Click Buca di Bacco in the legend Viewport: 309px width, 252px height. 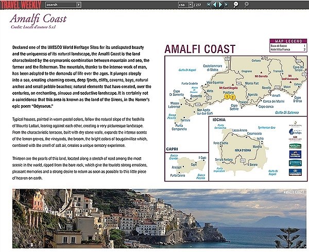point(279,46)
